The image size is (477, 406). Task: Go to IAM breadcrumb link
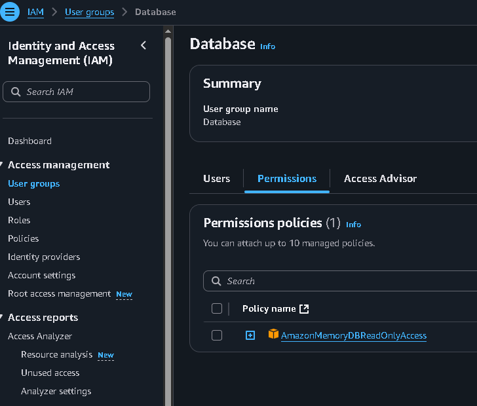click(x=35, y=12)
